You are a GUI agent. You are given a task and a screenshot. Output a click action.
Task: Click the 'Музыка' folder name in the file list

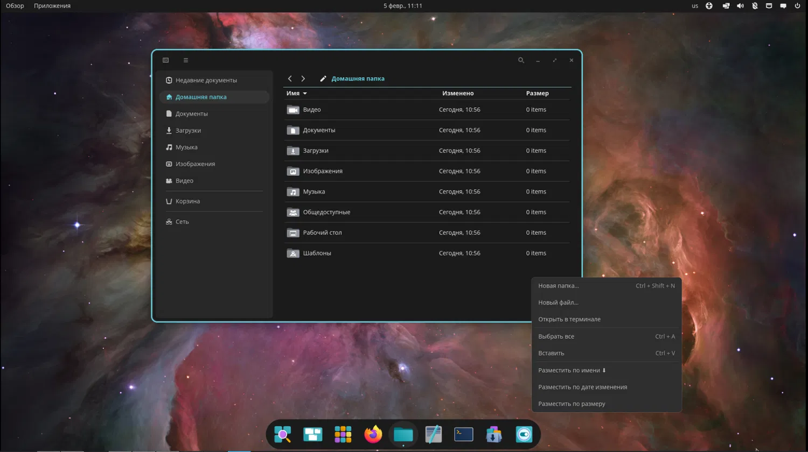[314, 192]
